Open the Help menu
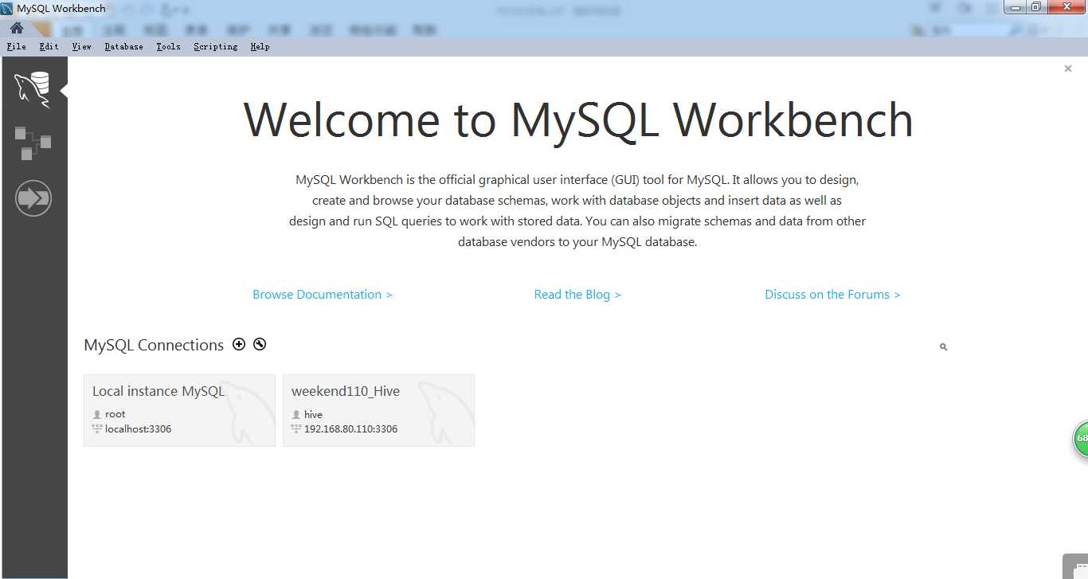This screenshot has width=1088, height=579. tap(260, 47)
